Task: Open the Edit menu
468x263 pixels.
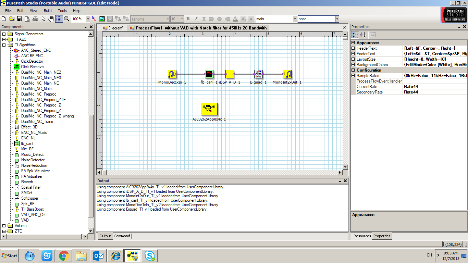Action: coord(21,11)
